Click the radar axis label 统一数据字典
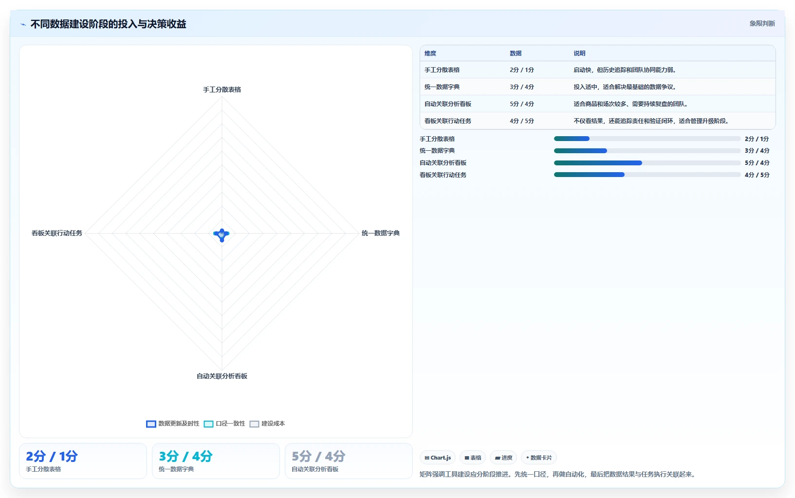This screenshot has width=795, height=498. click(x=381, y=233)
